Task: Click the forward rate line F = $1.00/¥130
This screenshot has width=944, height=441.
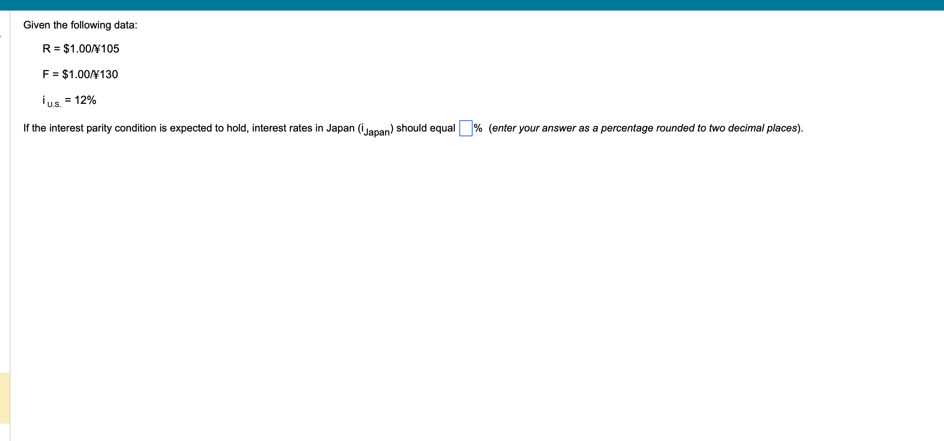Action: click(x=80, y=75)
